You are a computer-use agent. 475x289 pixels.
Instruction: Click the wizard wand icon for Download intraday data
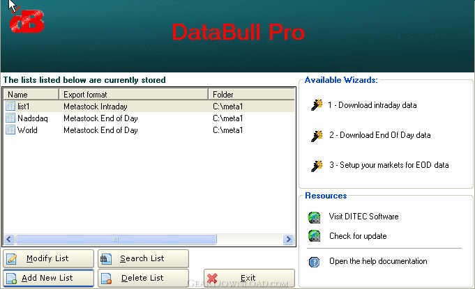[317, 105]
